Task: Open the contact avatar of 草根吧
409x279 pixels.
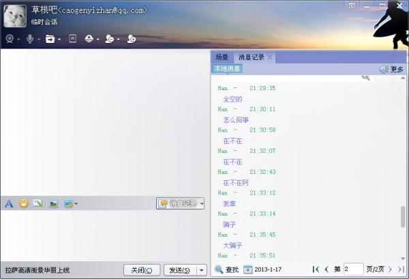Action: click(x=15, y=16)
